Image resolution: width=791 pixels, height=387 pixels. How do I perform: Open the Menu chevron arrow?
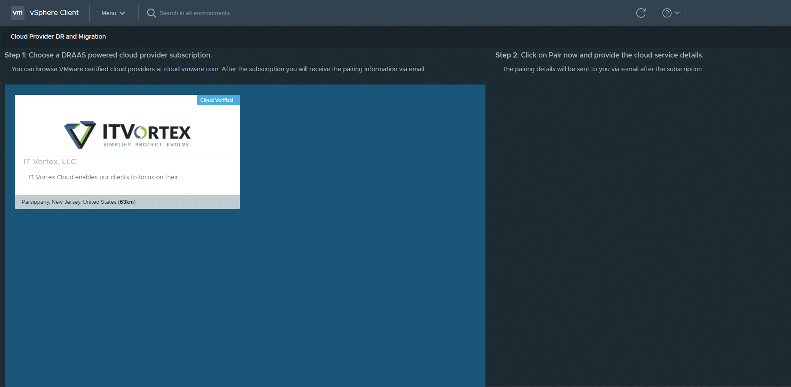(122, 13)
